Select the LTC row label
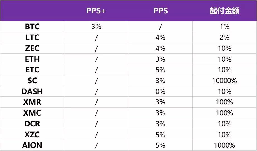 32,38
